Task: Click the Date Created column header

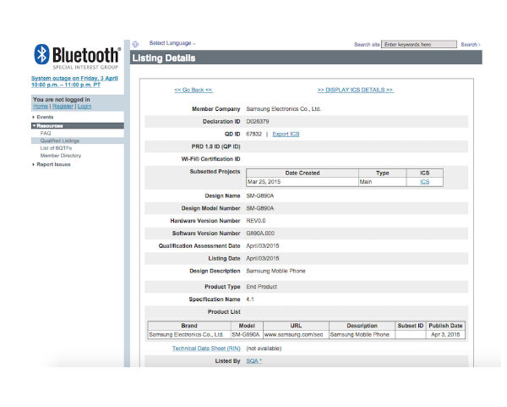Action: point(303,173)
